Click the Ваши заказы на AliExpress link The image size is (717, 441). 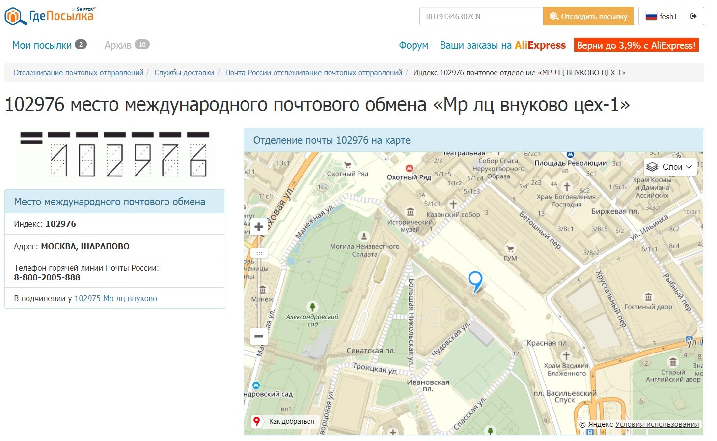[502, 45]
